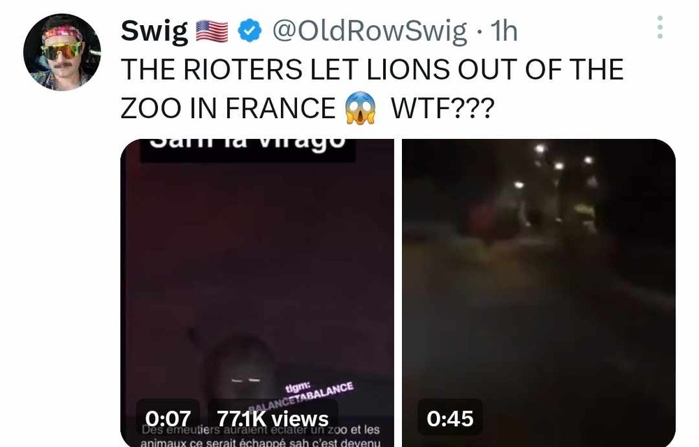Click the American flag emoji beside Swig

click(x=212, y=31)
